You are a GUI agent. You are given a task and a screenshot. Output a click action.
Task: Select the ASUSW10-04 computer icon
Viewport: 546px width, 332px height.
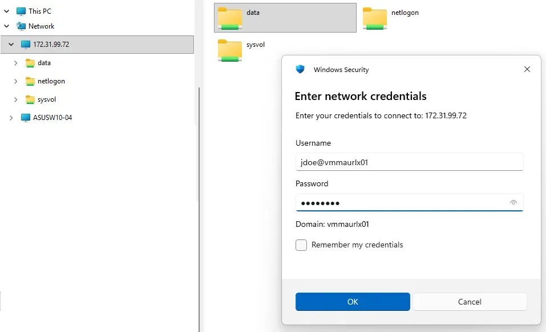pyautogui.click(x=26, y=118)
